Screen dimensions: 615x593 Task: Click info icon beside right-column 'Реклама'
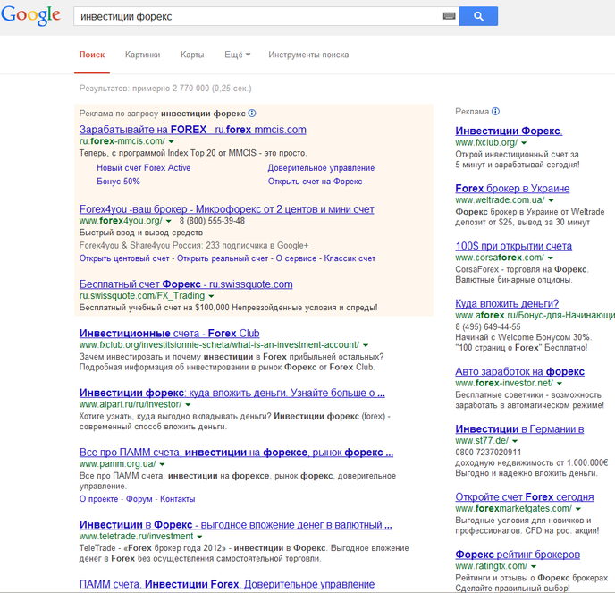[x=496, y=112]
